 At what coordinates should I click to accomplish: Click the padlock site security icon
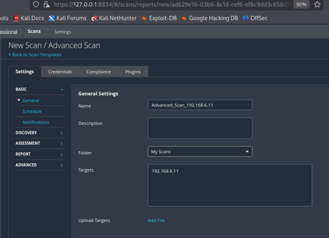pyautogui.click(x=46, y=4)
